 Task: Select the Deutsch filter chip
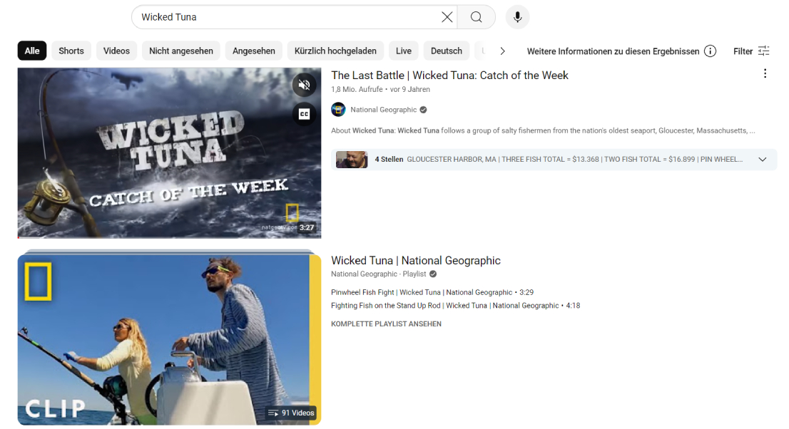(447, 51)
